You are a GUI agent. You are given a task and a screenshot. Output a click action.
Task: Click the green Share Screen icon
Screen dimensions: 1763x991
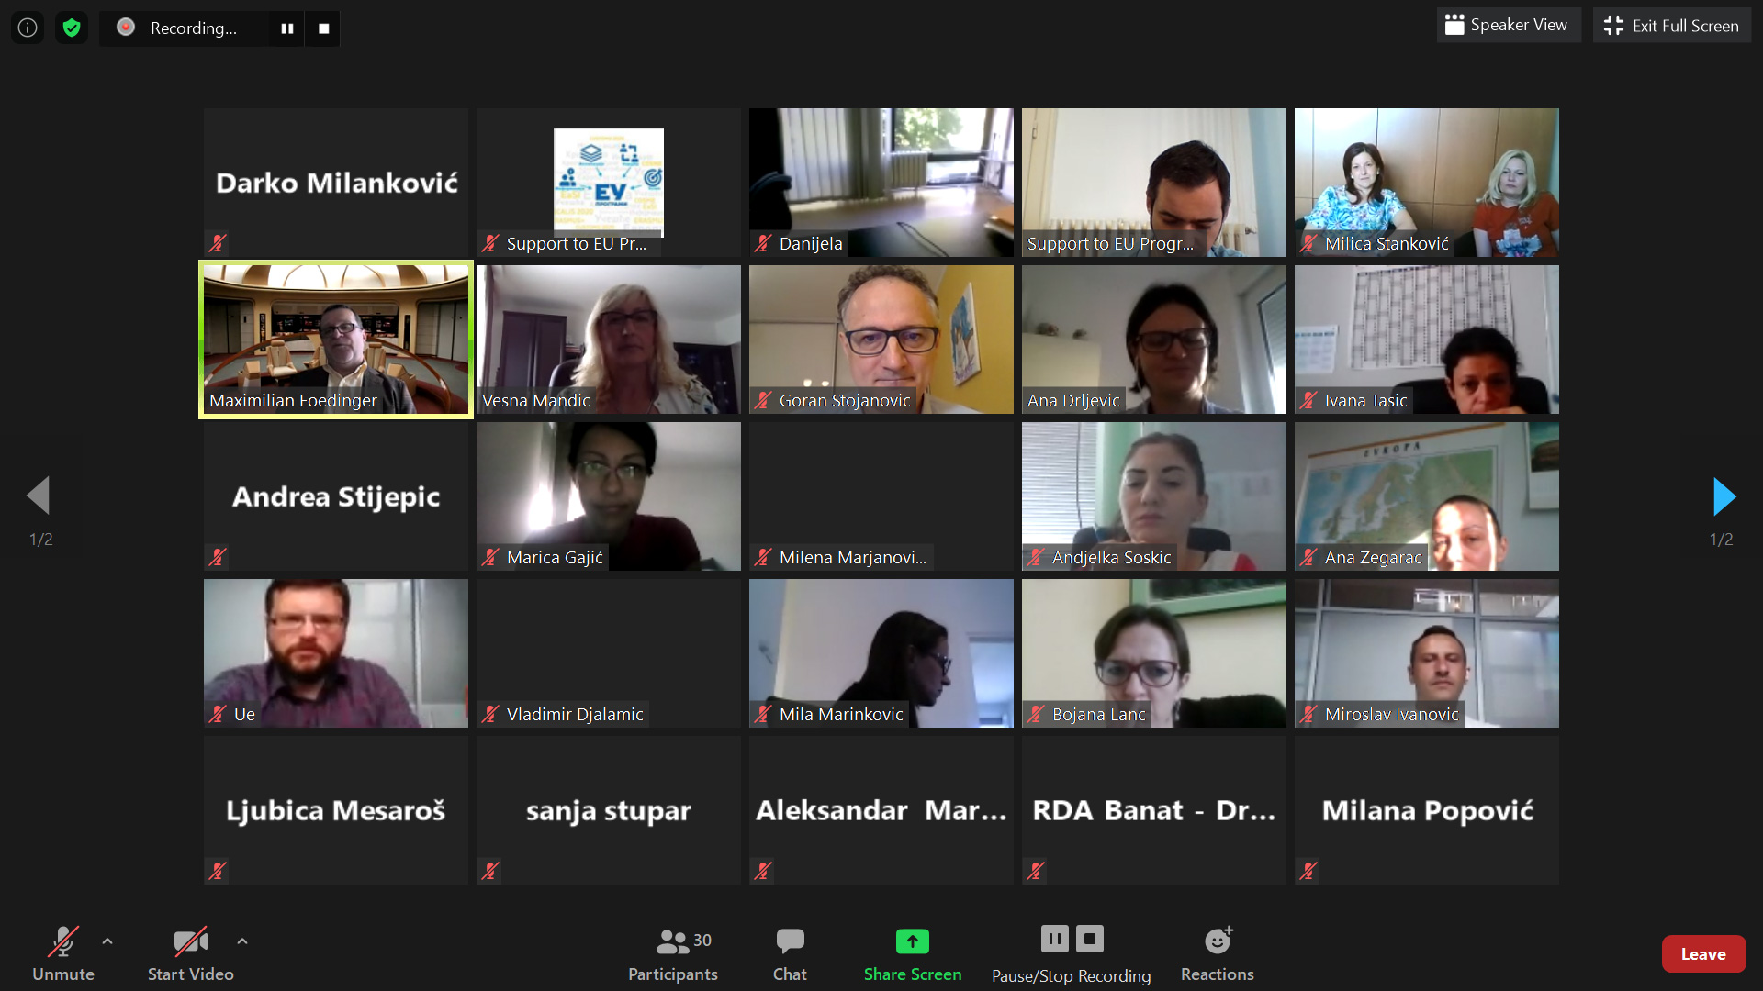(x=913, y=941)
